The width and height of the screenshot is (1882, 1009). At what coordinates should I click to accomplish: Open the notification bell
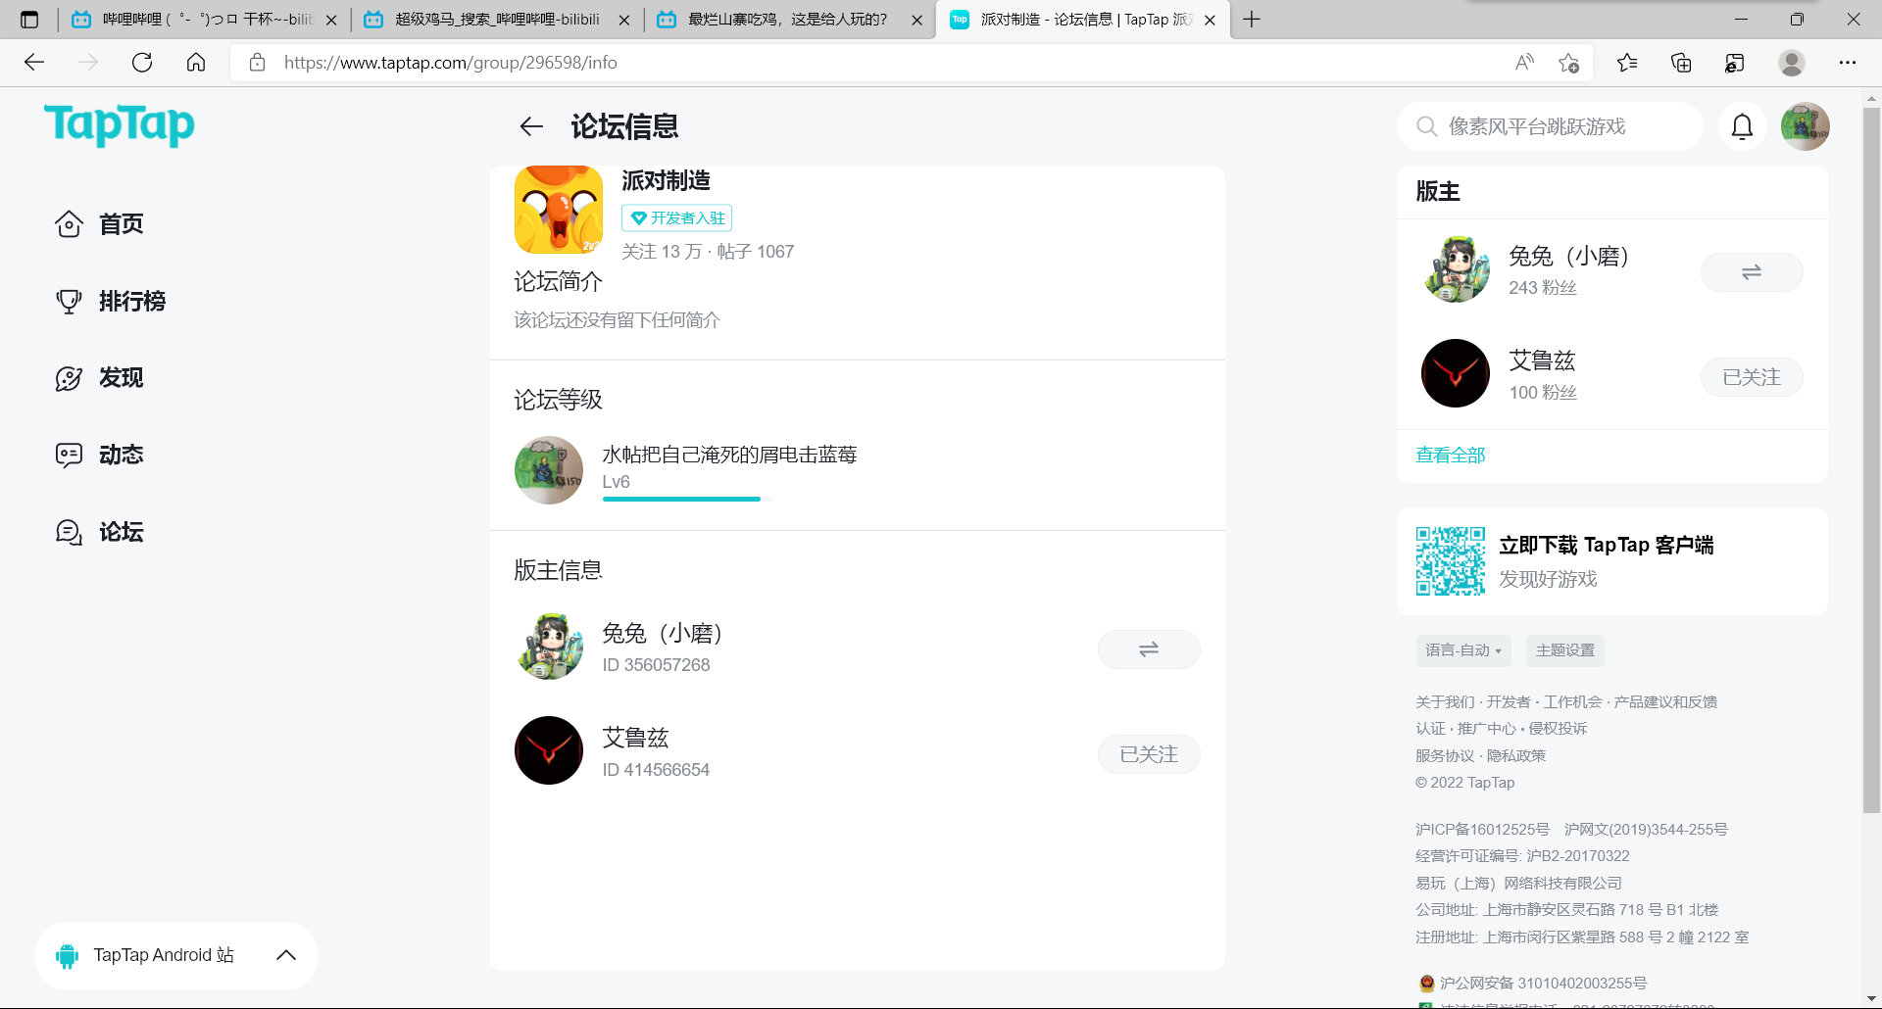pos(1742,126)
